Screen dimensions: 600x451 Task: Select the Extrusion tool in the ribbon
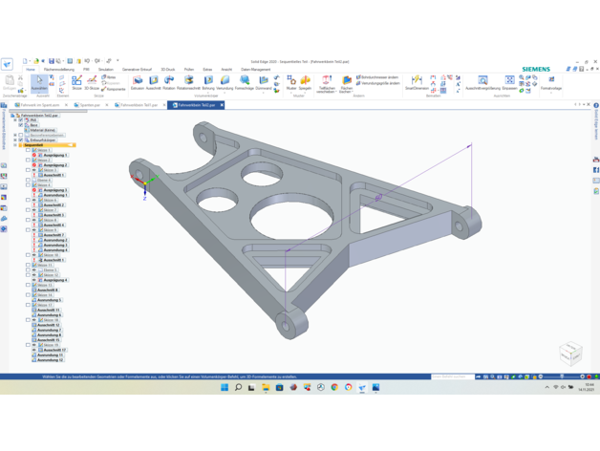[137, 81]
